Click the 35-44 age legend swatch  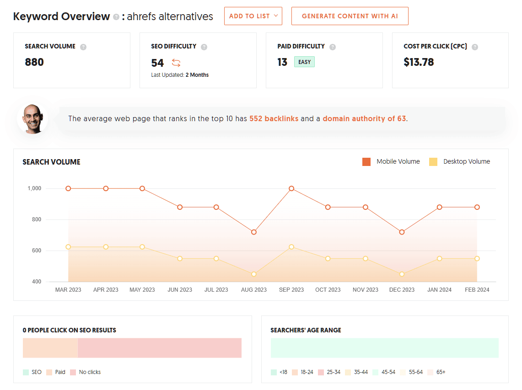coord(348,372)
